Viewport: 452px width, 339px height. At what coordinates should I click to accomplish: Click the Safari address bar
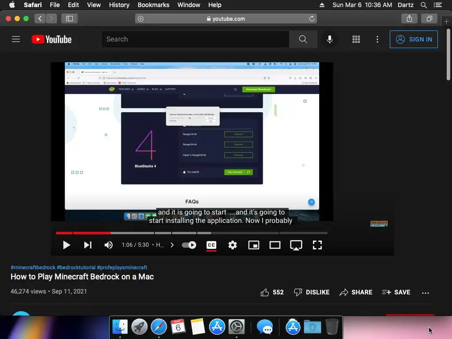pyautogui.click(x=226, y=19)
